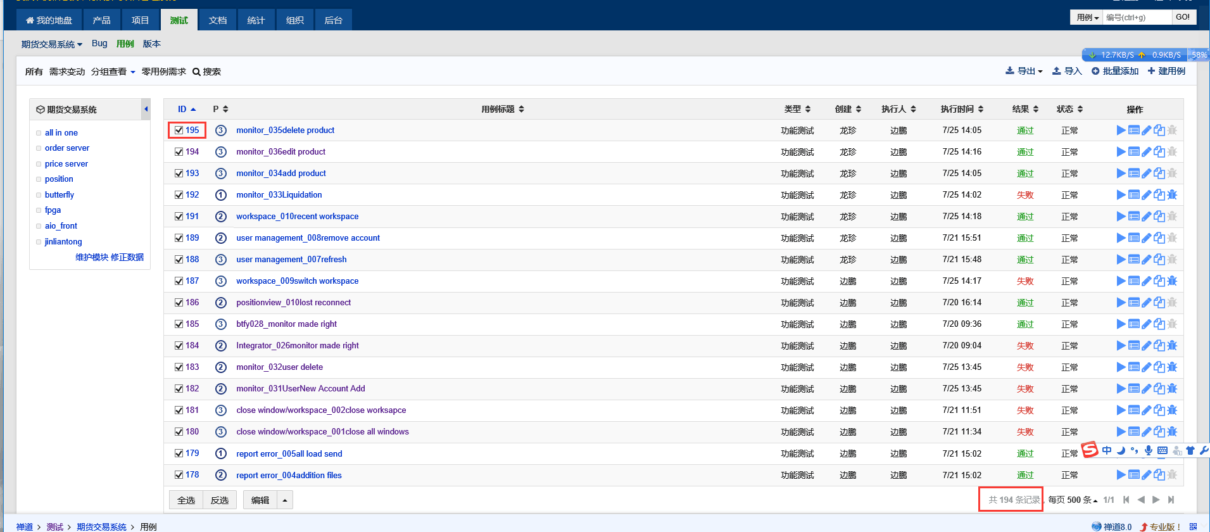Open the Bug submenu item
The width and height of the screenshot is (1210, 532).
99,44
